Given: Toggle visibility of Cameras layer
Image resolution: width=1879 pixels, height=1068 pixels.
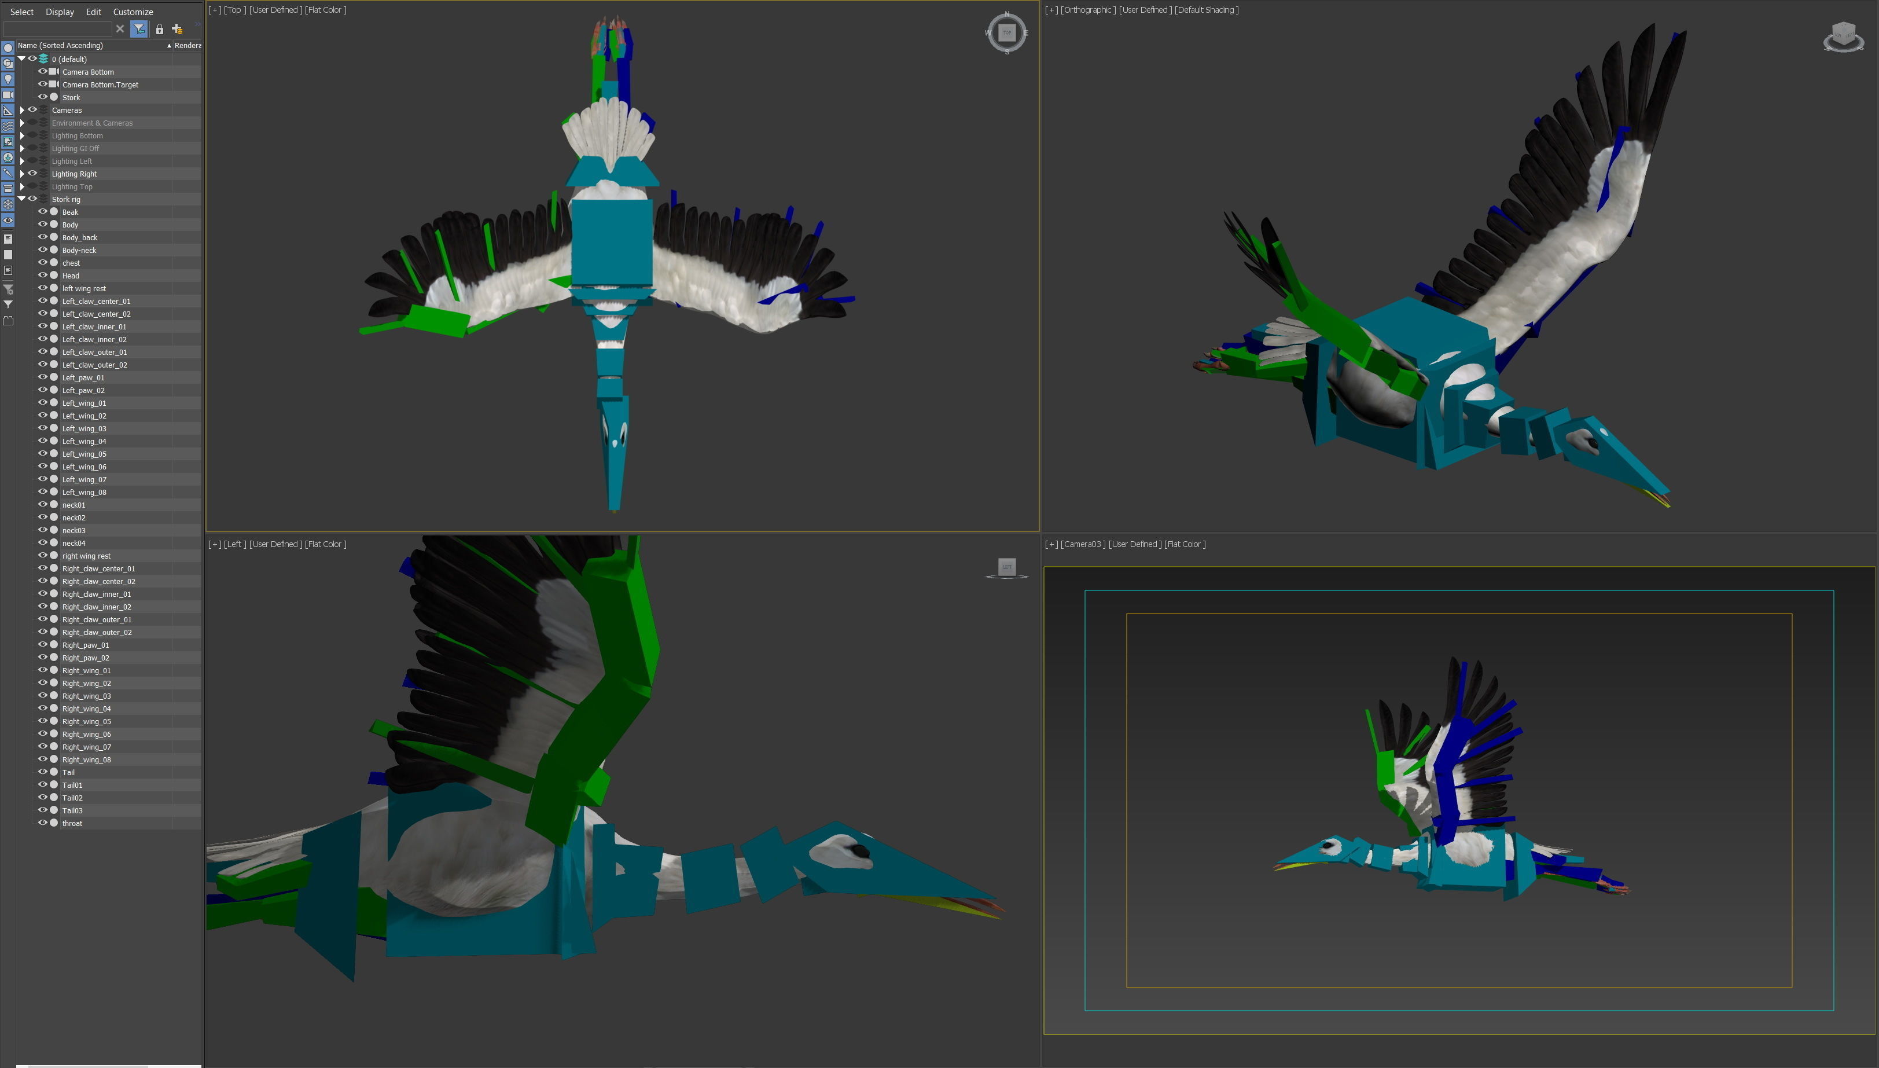Looking at the screenshot, I should point(32,110).
